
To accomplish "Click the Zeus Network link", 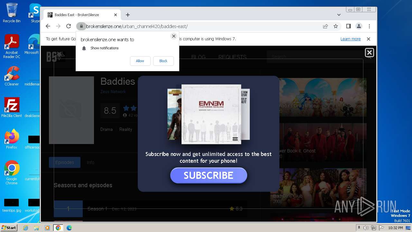I will pos(113,92).
